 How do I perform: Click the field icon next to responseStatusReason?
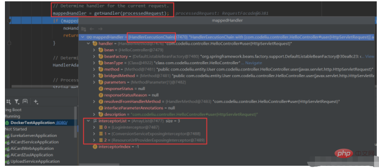[x=101, y=95]
